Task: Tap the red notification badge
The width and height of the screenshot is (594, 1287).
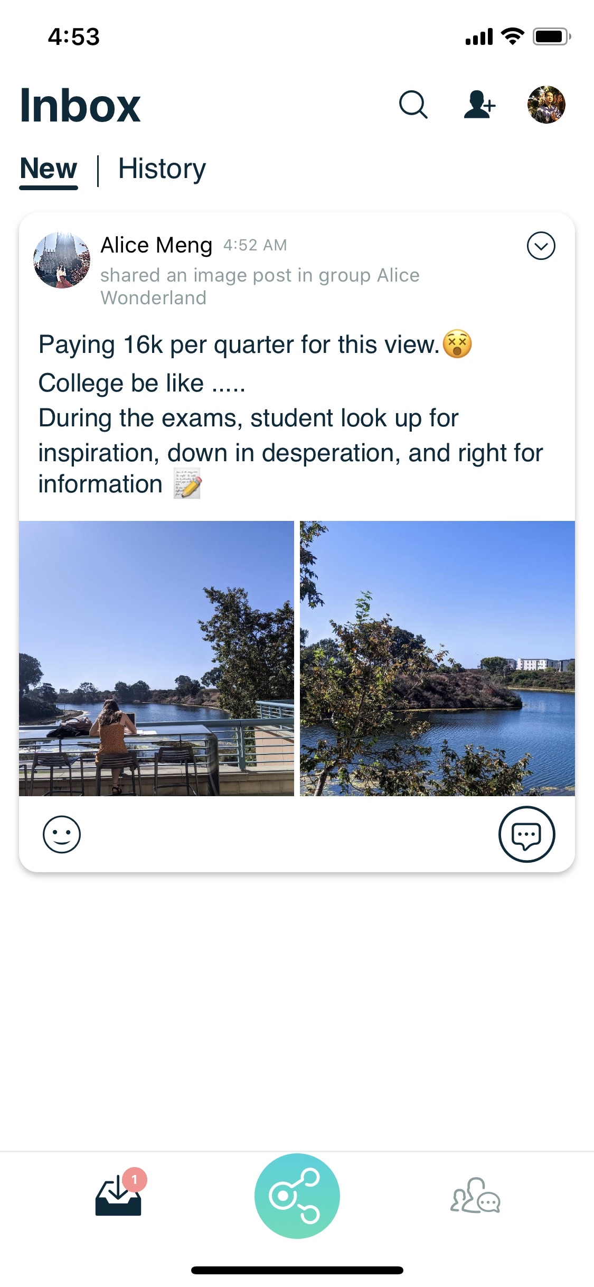Action: point(135,1179)
